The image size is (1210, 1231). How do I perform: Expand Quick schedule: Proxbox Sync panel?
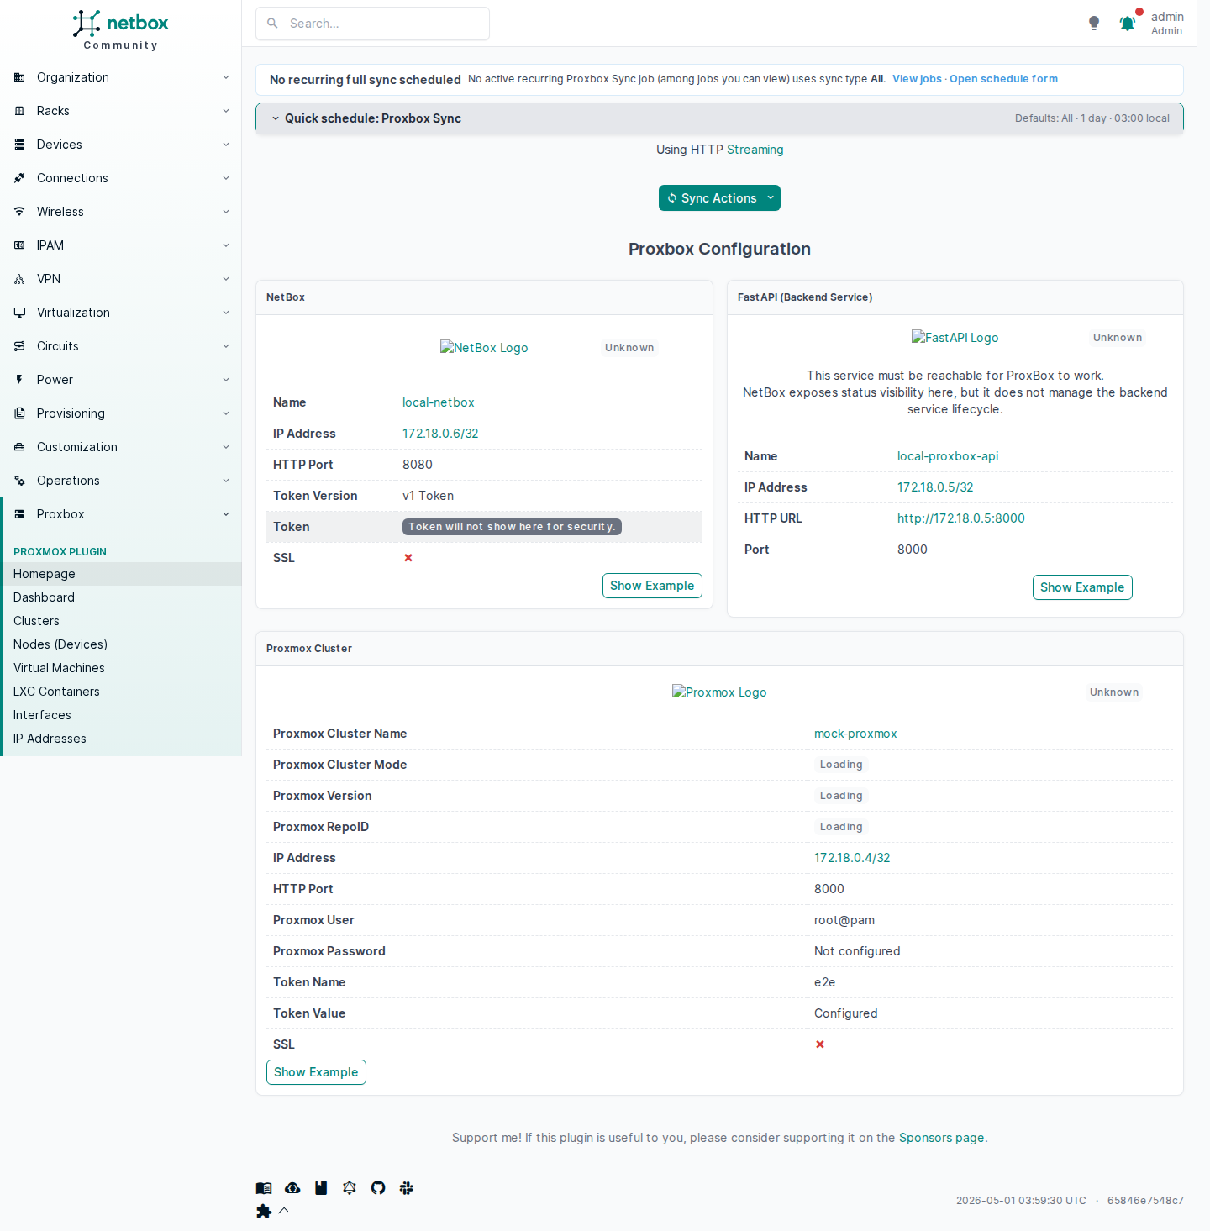click(719, 118)
